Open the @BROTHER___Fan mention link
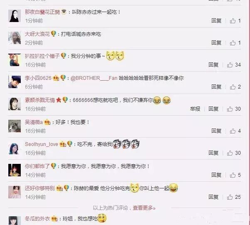 [x=94, y=78]
